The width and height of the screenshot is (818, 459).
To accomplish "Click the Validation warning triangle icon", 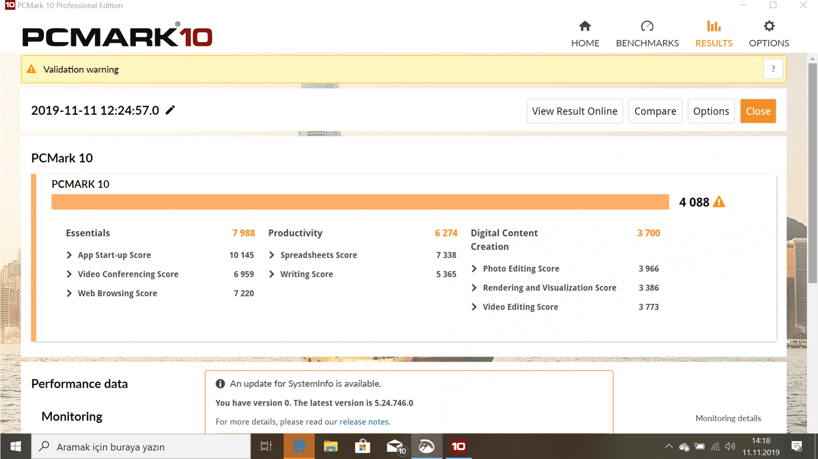I will pos(32,69).
